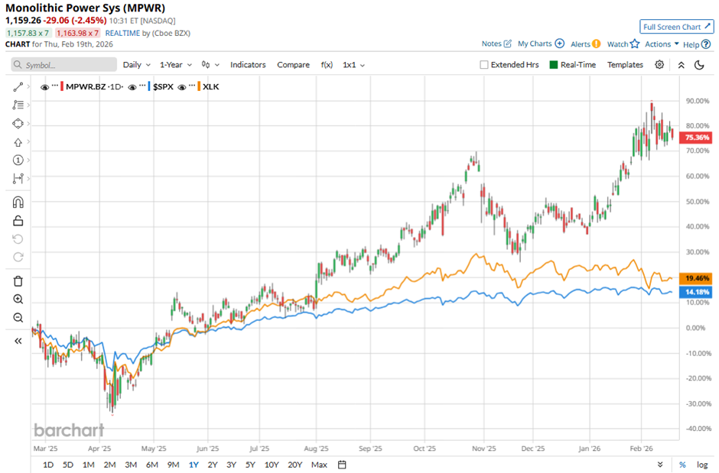The width and height of the screenshot is (719, 473).
Task: Select the 6M time range
Action: [x=151, y=465]
